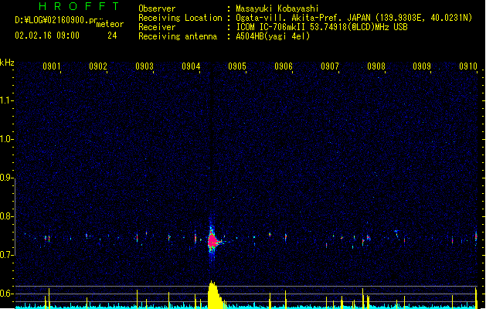Image resolution: width=486 pixels, height=309 pixels.
Task: Select the Ogata-vill. Akita-Pref. JAPAN location text
Action: 354,18
